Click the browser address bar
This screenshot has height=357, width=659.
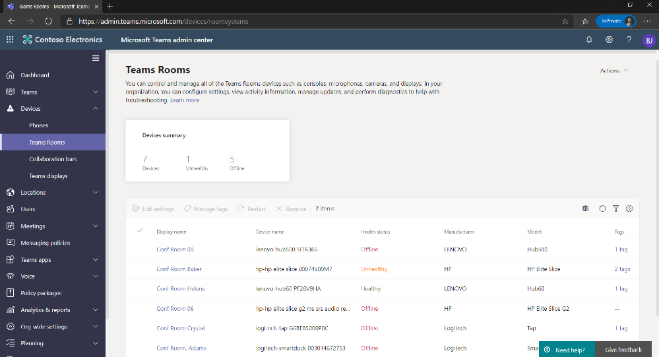[315, 21]
